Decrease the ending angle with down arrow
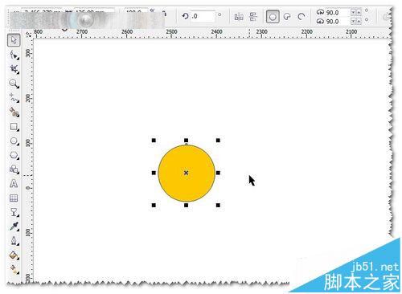 tap(353, 21)
